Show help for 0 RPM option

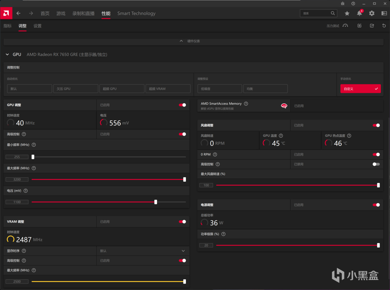[215, 155]
